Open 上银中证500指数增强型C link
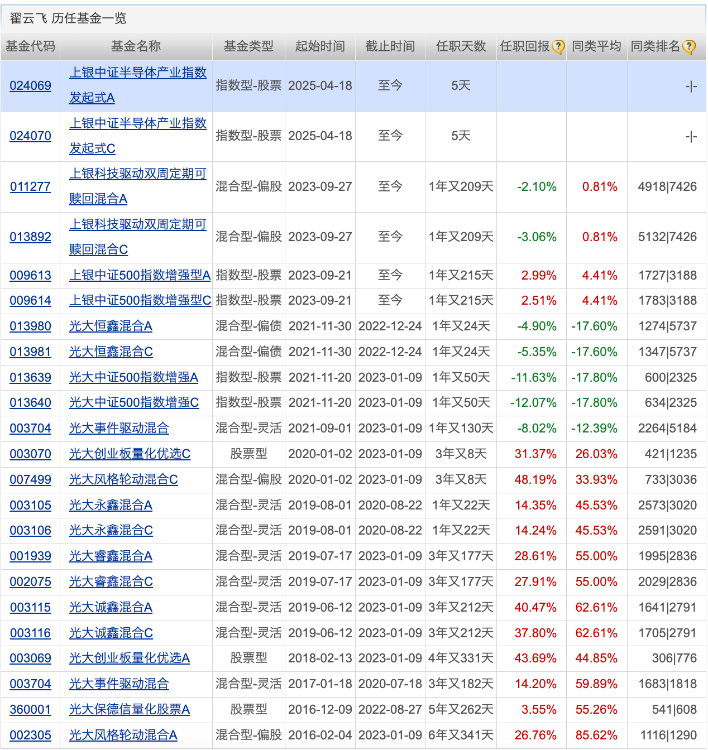Image resolution: width=708 pixels, height=750 pixels. tap(140, 300)
